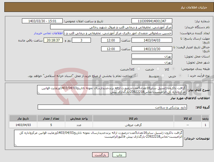This screenshot has height=162, width=214.
Task: Click the item code cell showing --
Action: [x=188, y=125]
